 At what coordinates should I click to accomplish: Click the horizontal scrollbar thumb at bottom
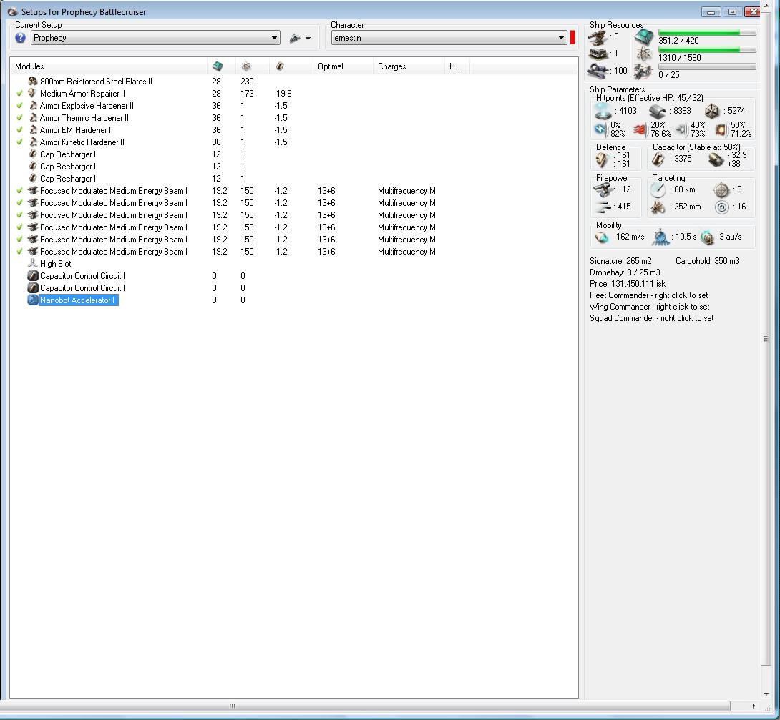click(365, 706)
